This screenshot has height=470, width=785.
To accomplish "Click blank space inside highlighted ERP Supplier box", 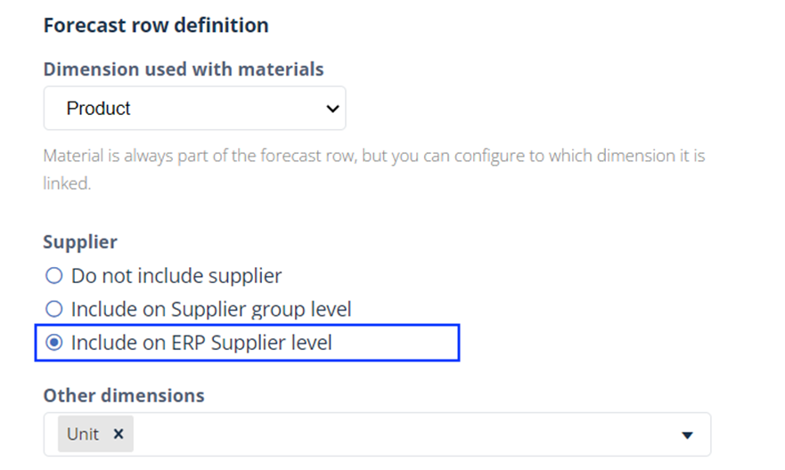I will 401,343.
